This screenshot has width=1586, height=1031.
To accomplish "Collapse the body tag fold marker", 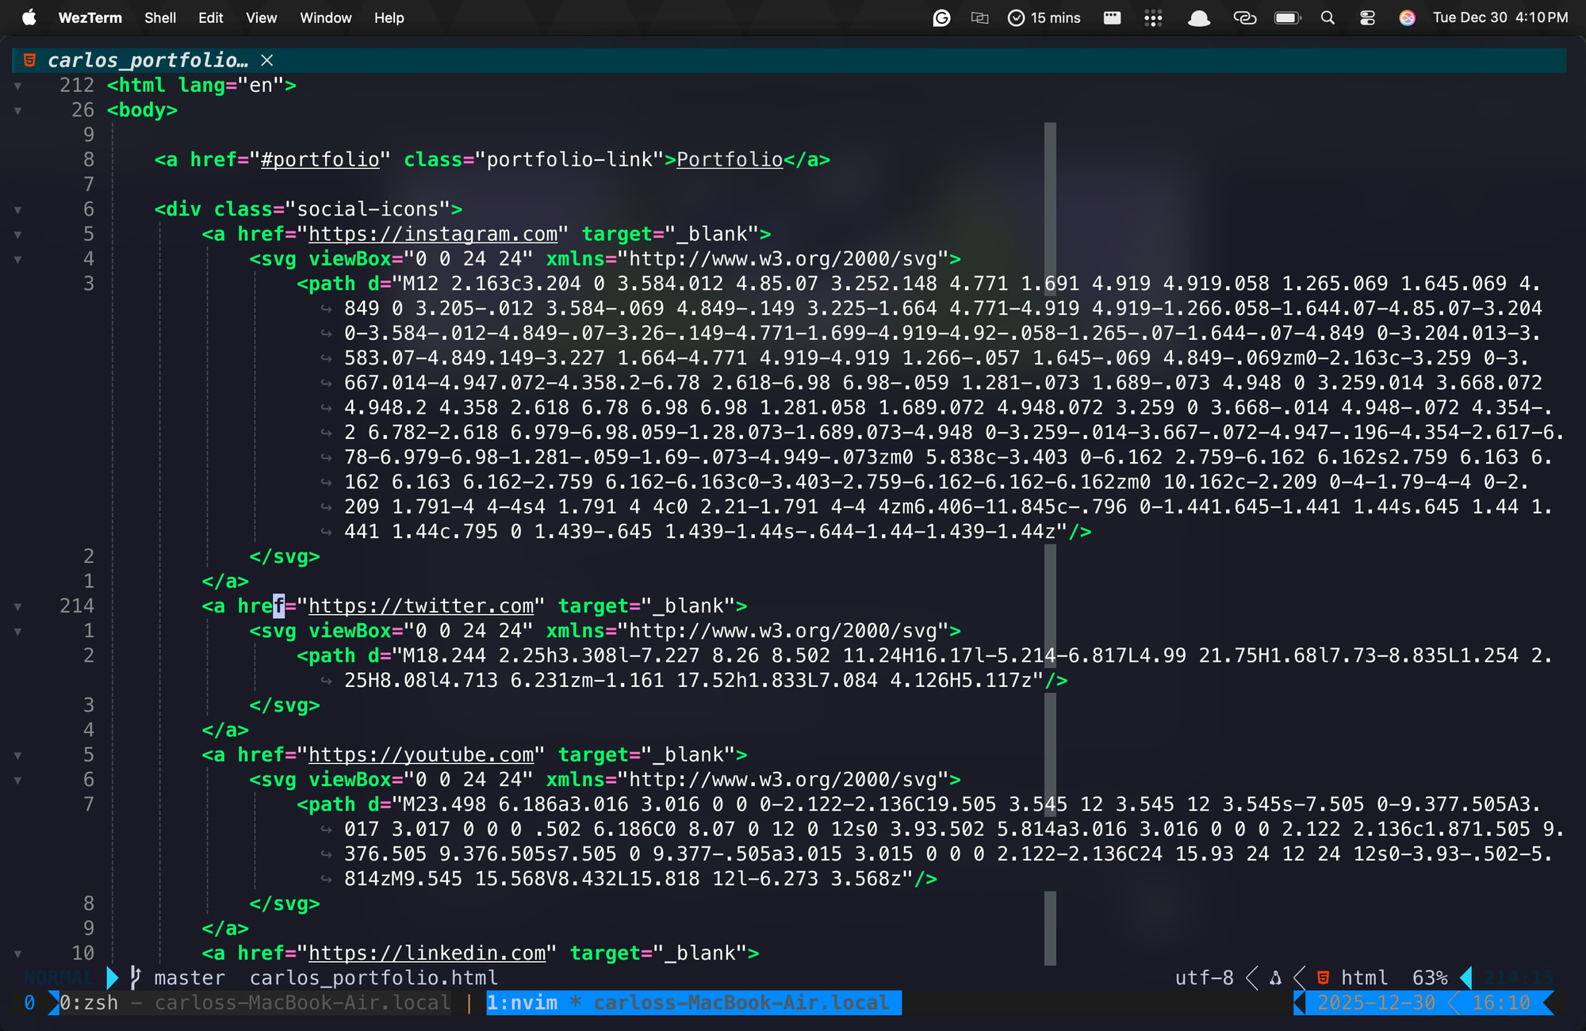I will (17, 110).
